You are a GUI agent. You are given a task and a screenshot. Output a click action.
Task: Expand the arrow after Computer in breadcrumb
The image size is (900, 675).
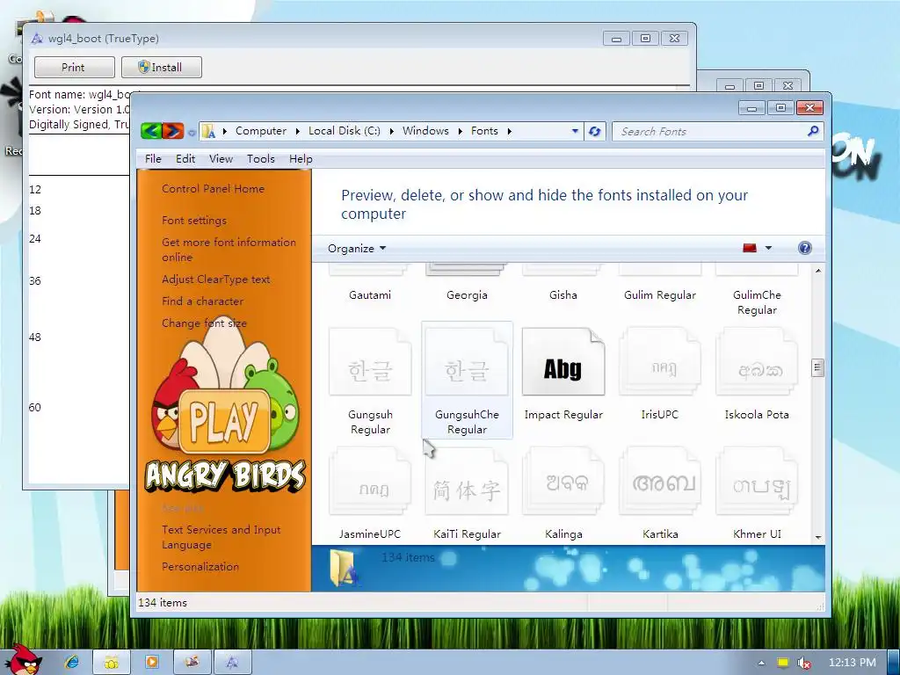click(297, 132)
